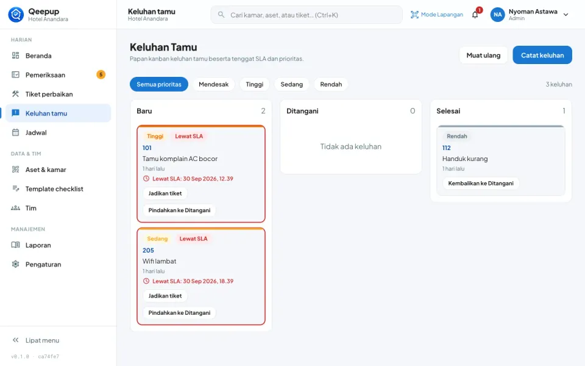Open room 205 link on Wifi card
The width and height of the screenshot is (585, 366).
[x=148, y=250]
